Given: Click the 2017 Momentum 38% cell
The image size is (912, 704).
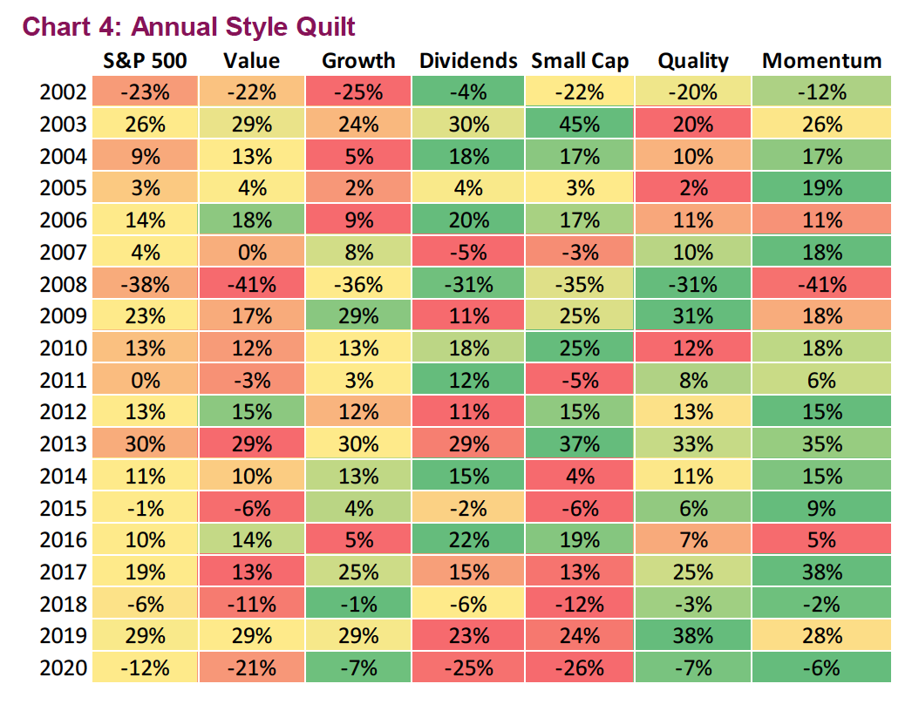Looking at the screenshot, I should (x=821, y=572).
